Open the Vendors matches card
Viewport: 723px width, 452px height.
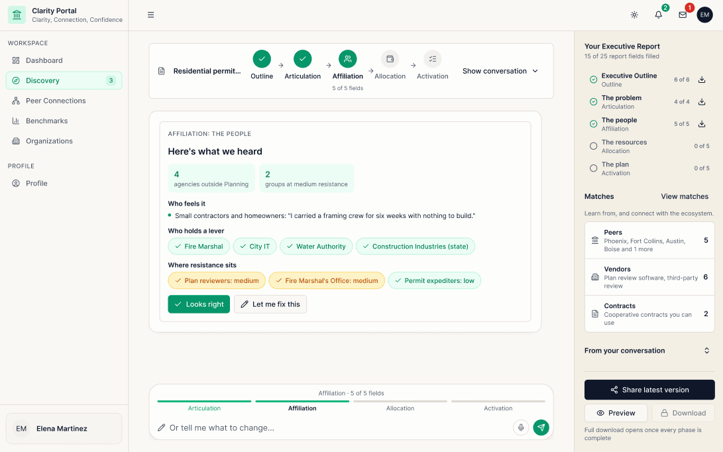[649, 277]
